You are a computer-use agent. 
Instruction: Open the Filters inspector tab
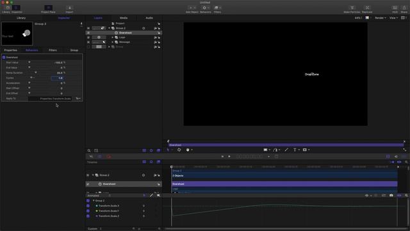53,50
